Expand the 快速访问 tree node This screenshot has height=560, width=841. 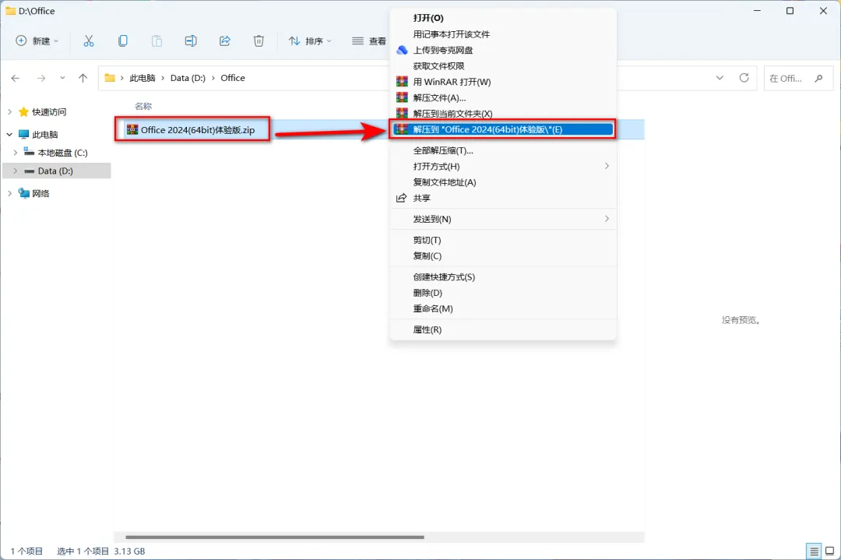(9, 111)
